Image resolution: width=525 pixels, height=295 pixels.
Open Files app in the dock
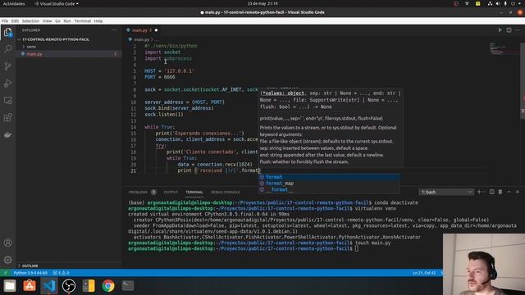coord(10,286)
